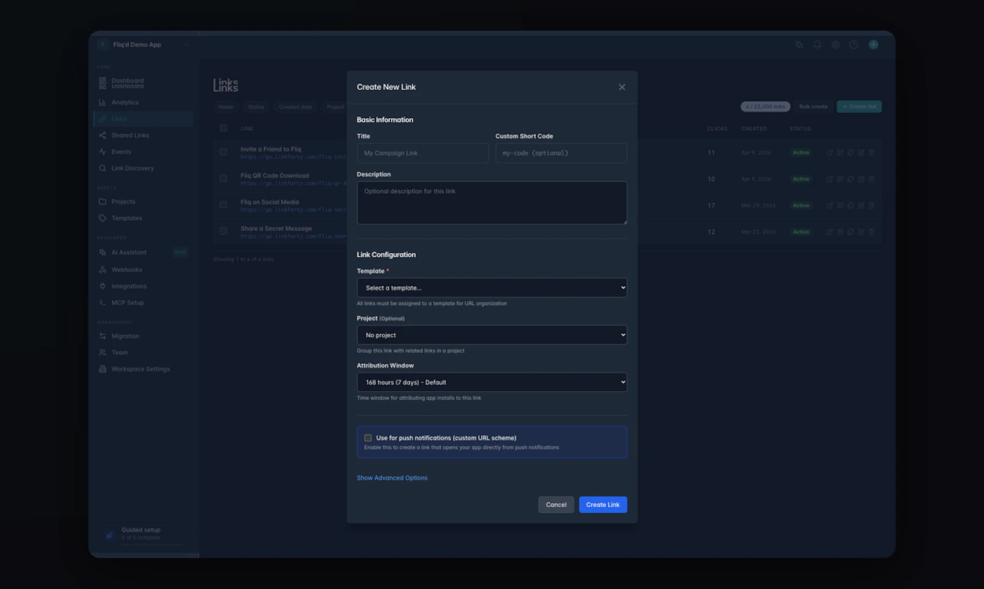Open the Fliq'd Demo App workspace switcher
The image size is (984, 589).
[143, 44]
